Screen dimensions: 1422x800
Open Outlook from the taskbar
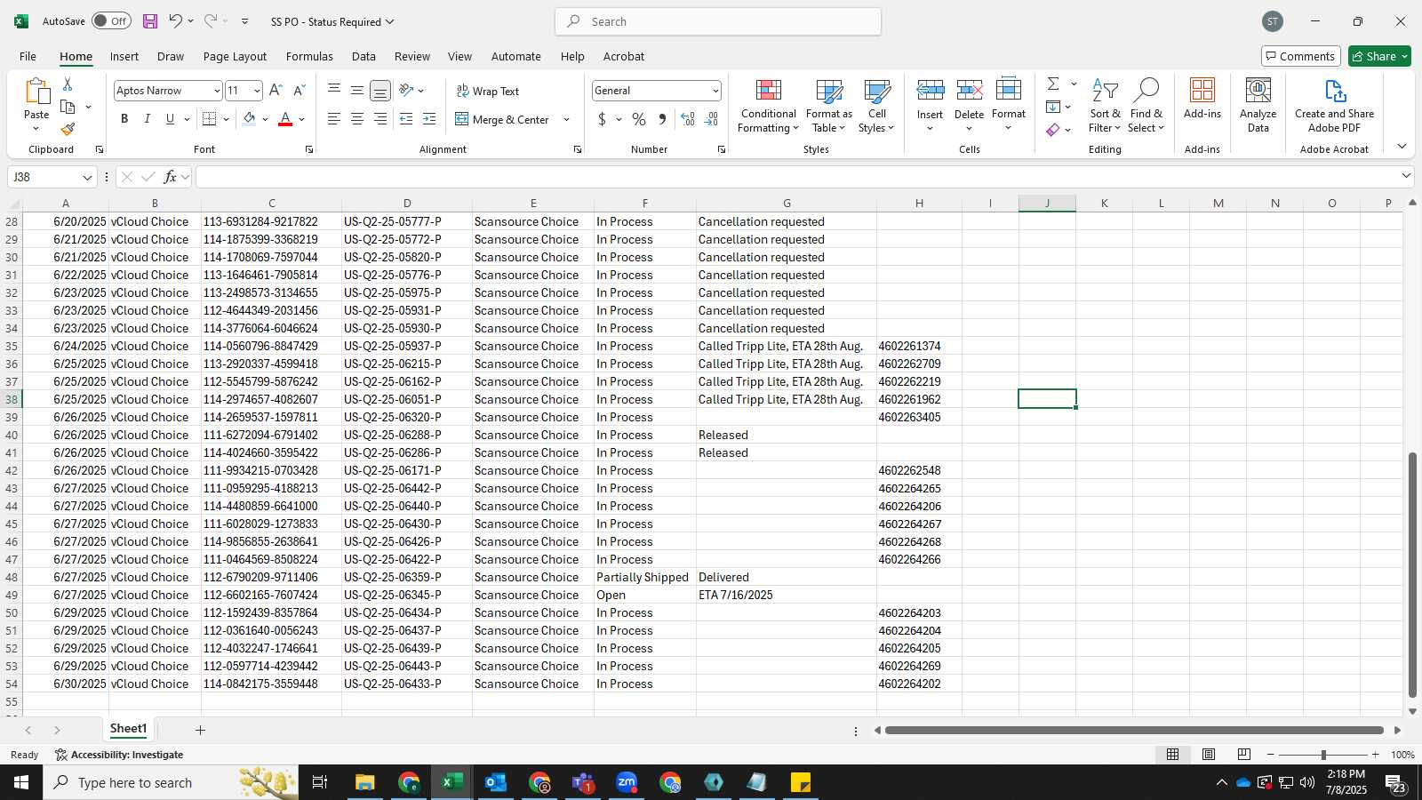click(x=495, y=782)
